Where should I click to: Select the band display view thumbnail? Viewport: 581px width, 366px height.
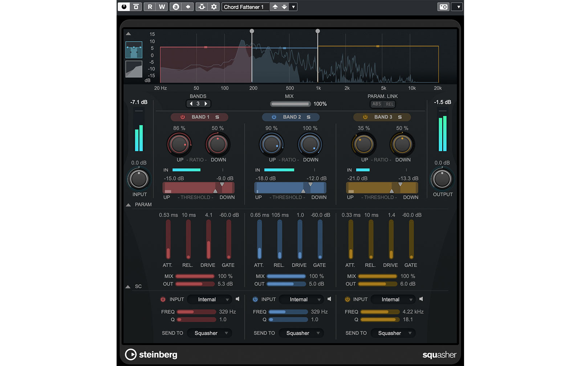[134, 50]
